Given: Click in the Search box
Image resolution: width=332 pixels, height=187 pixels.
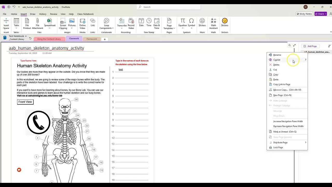Looking at the screenshot, I should click(x=168, y=7).
